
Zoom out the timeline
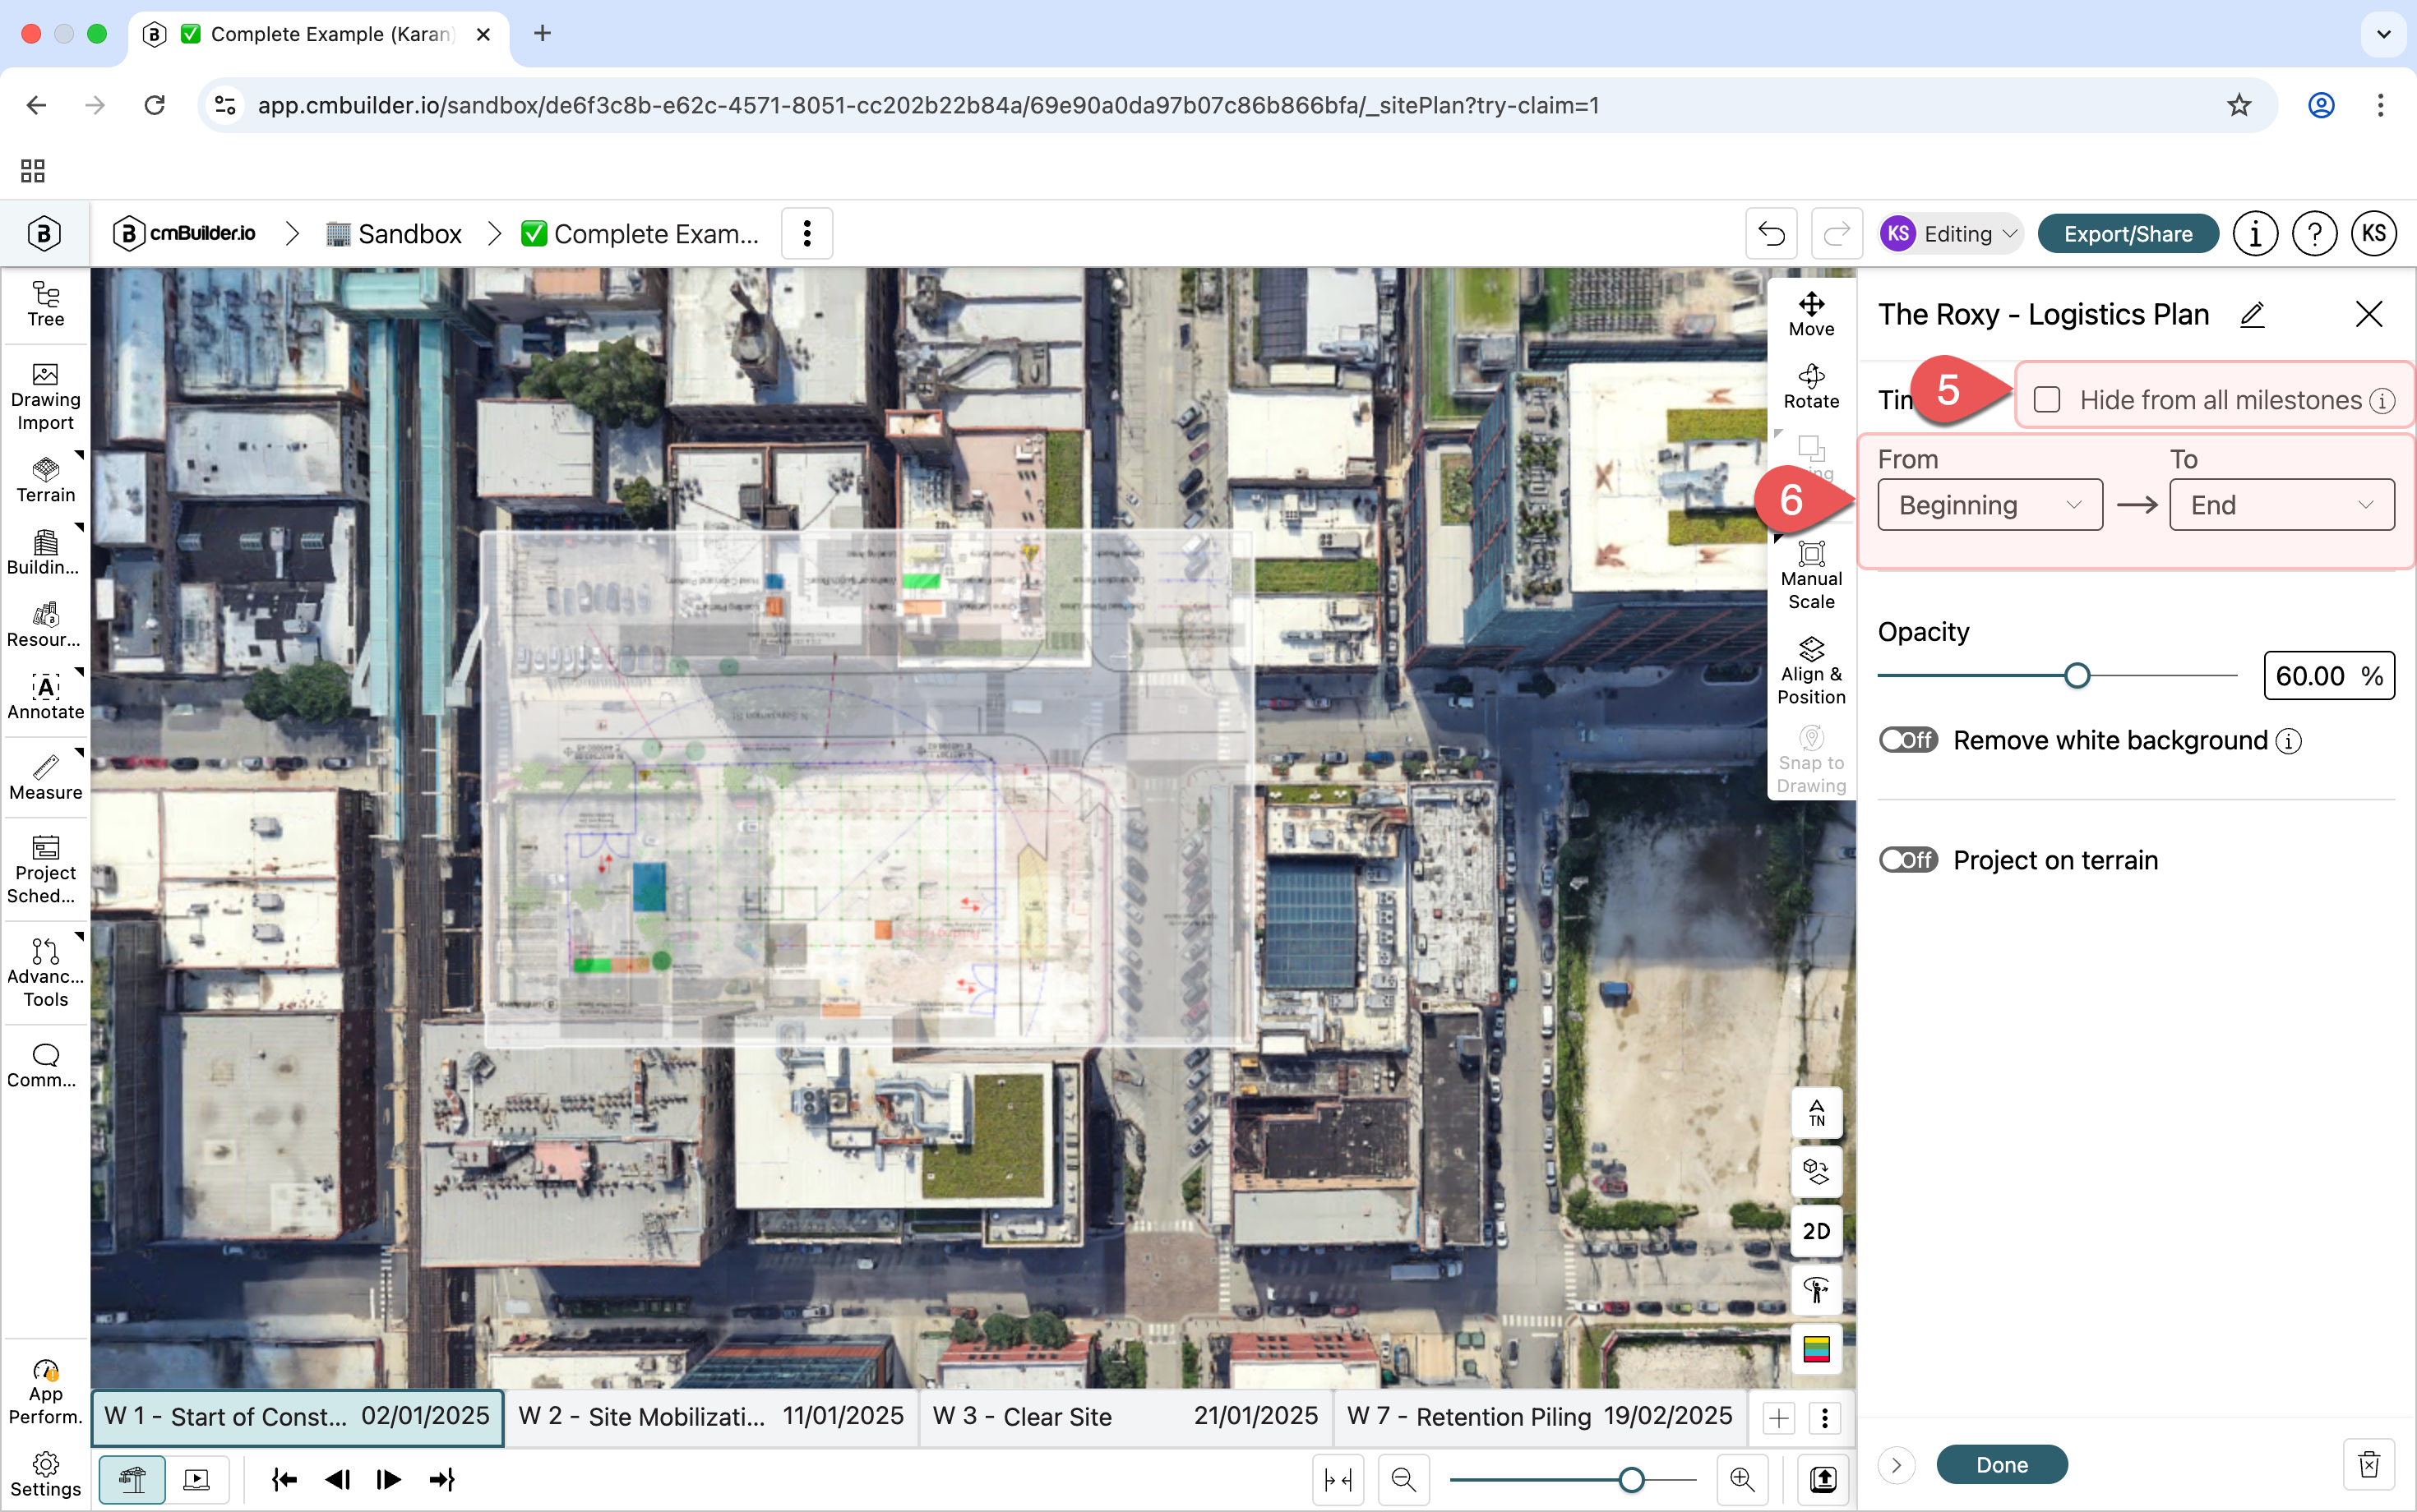1403,1479
